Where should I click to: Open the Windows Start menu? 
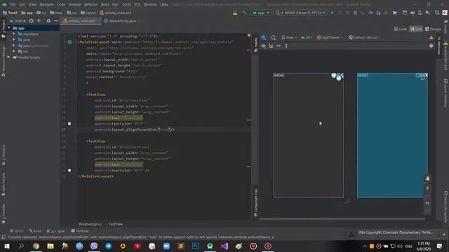tap(7, 246)
